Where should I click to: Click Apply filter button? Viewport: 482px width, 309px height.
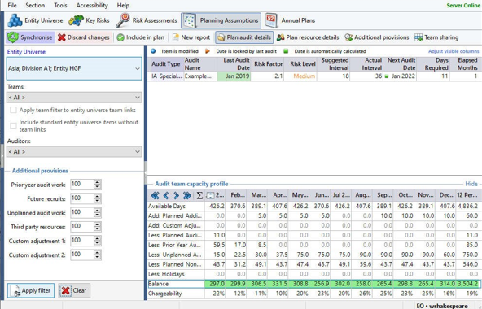31,290
